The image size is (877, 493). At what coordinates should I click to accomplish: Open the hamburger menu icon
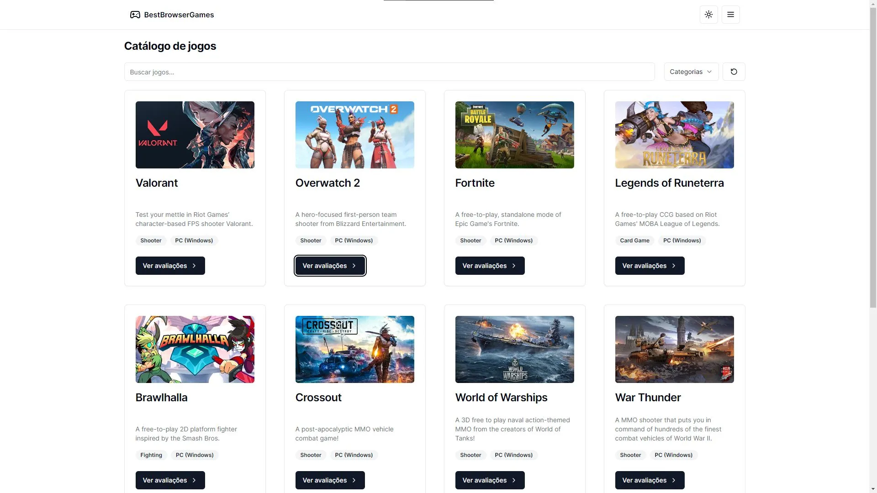(731, 15)
